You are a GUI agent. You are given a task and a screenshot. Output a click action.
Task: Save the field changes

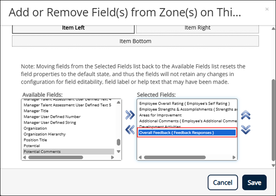[254, 183]
